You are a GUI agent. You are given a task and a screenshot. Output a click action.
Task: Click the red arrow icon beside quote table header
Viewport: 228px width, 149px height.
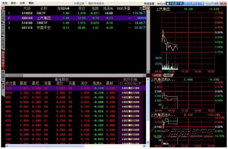point(144,8)
